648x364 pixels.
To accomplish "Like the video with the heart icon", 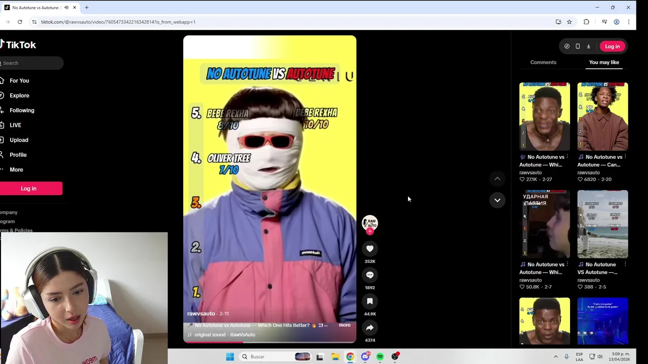I will [x=370, y=249].
